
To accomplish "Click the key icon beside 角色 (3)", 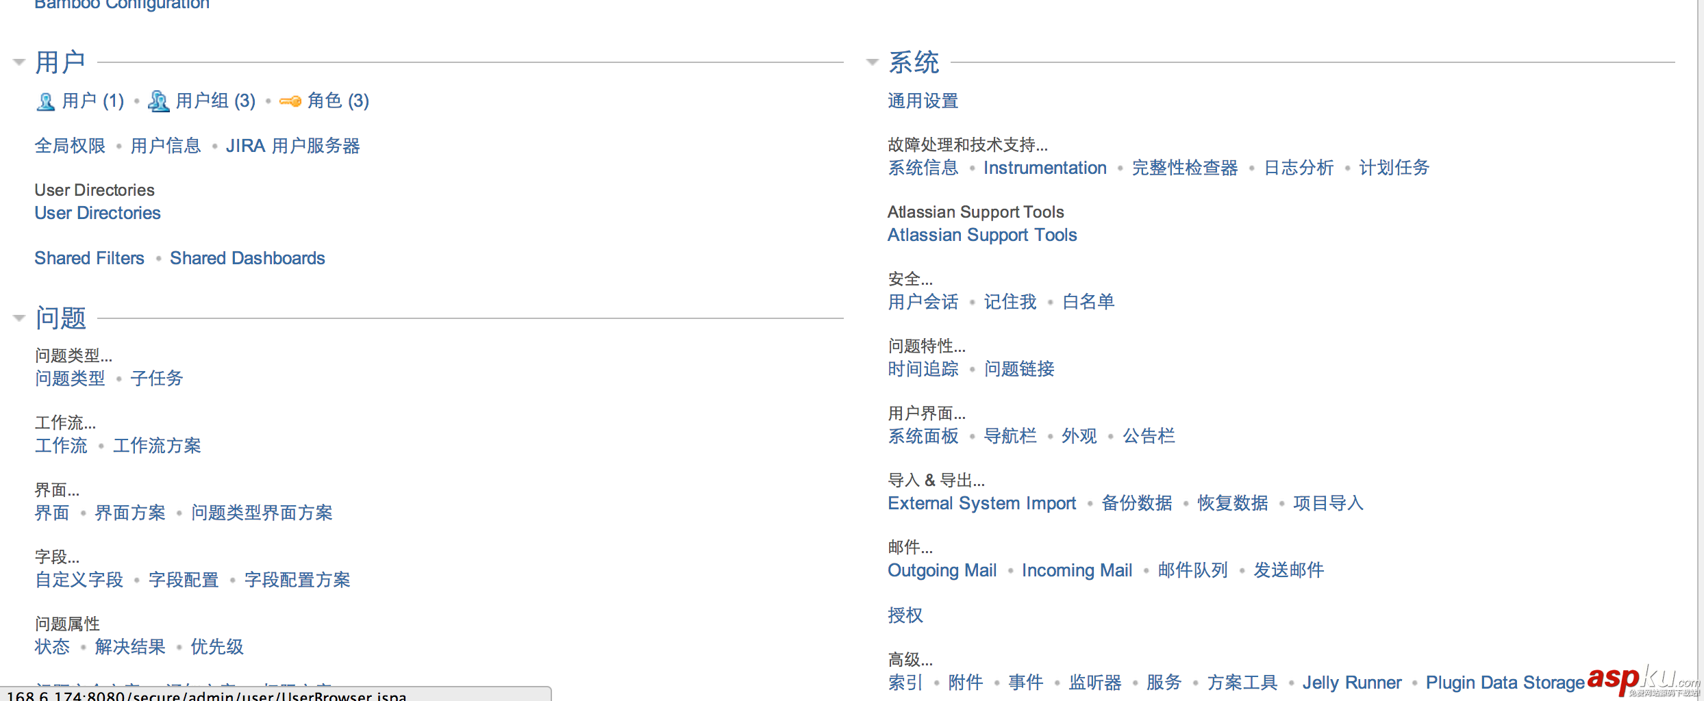I will click(290, 101).
